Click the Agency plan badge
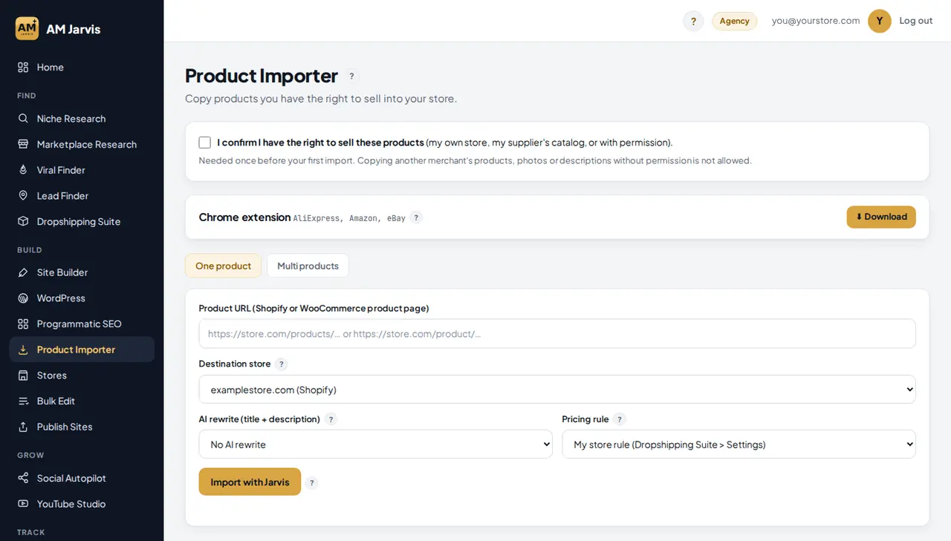 [735, 21]
